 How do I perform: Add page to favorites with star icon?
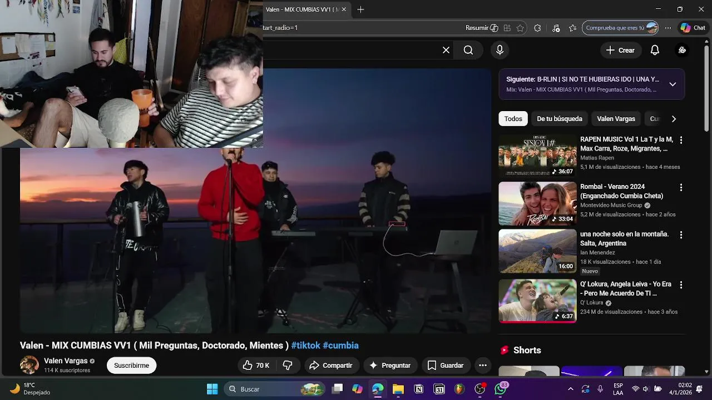(520, 28)
